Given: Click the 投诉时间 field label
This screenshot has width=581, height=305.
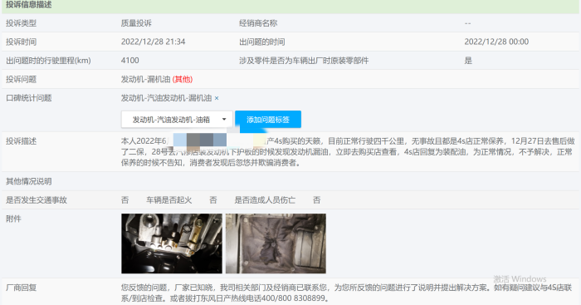Looking at the screenshot, I should tap(21, 42).
